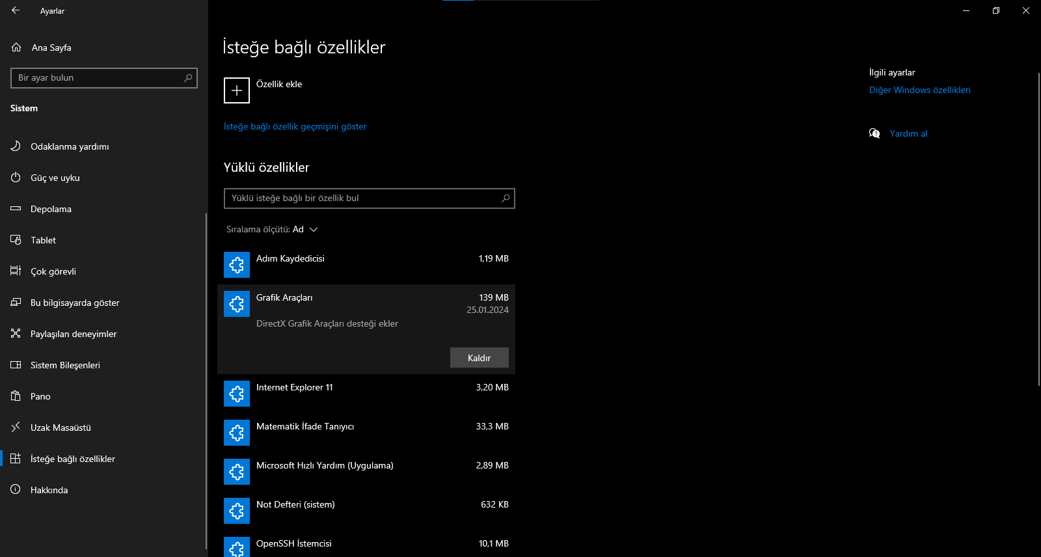Image resolution: width=1041 pixels, height=557 pixels.
Task: Select Uzak Masaüstü menu entry text
Action: coord(61,428)
